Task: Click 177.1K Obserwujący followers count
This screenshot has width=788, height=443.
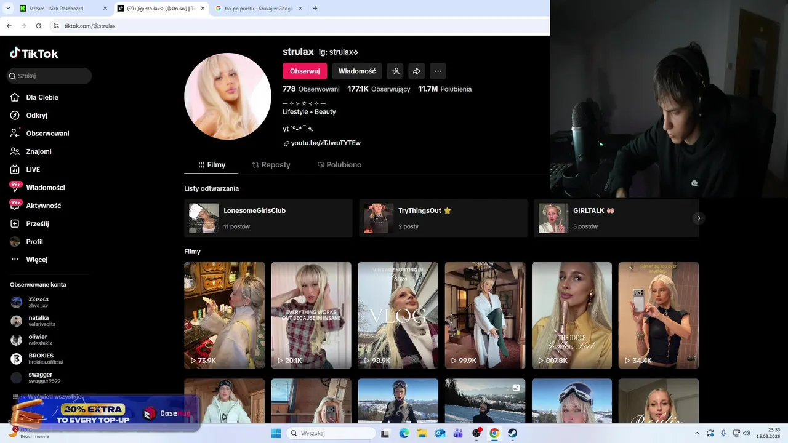Action: (379, 89)
